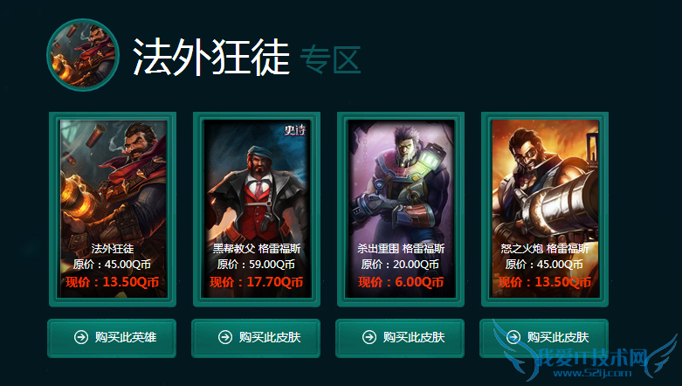Buy the 杀出重围 格雷福斯 skin
This screenshot has width=682, height=386.
[400, 338]
